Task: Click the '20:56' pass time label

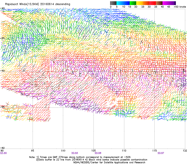Action: click(98, 153)
